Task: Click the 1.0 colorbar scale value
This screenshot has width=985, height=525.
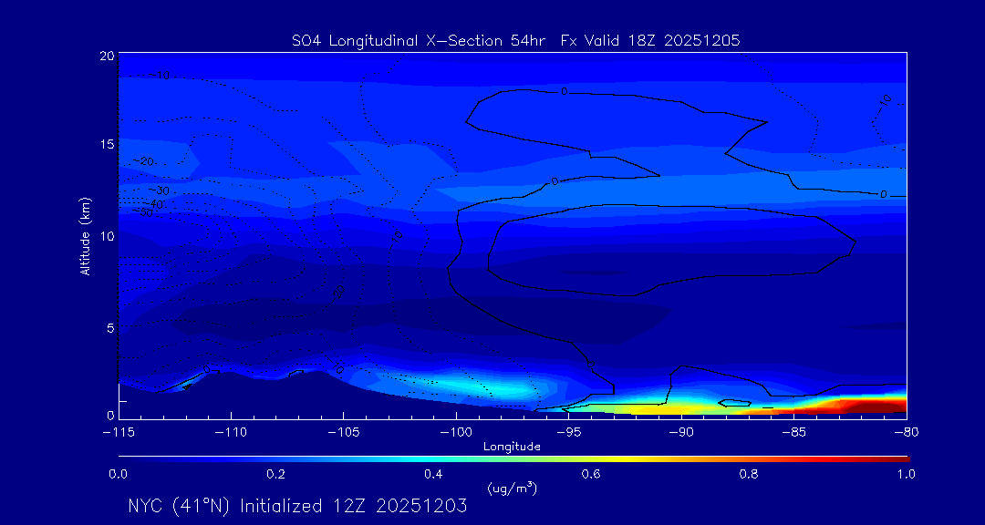Action: pyautogui.click(x=906, y=474)
